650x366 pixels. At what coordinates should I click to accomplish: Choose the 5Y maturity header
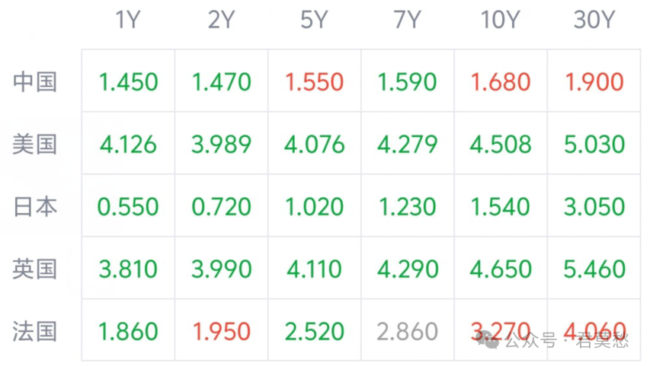click(x=314, y=21)
